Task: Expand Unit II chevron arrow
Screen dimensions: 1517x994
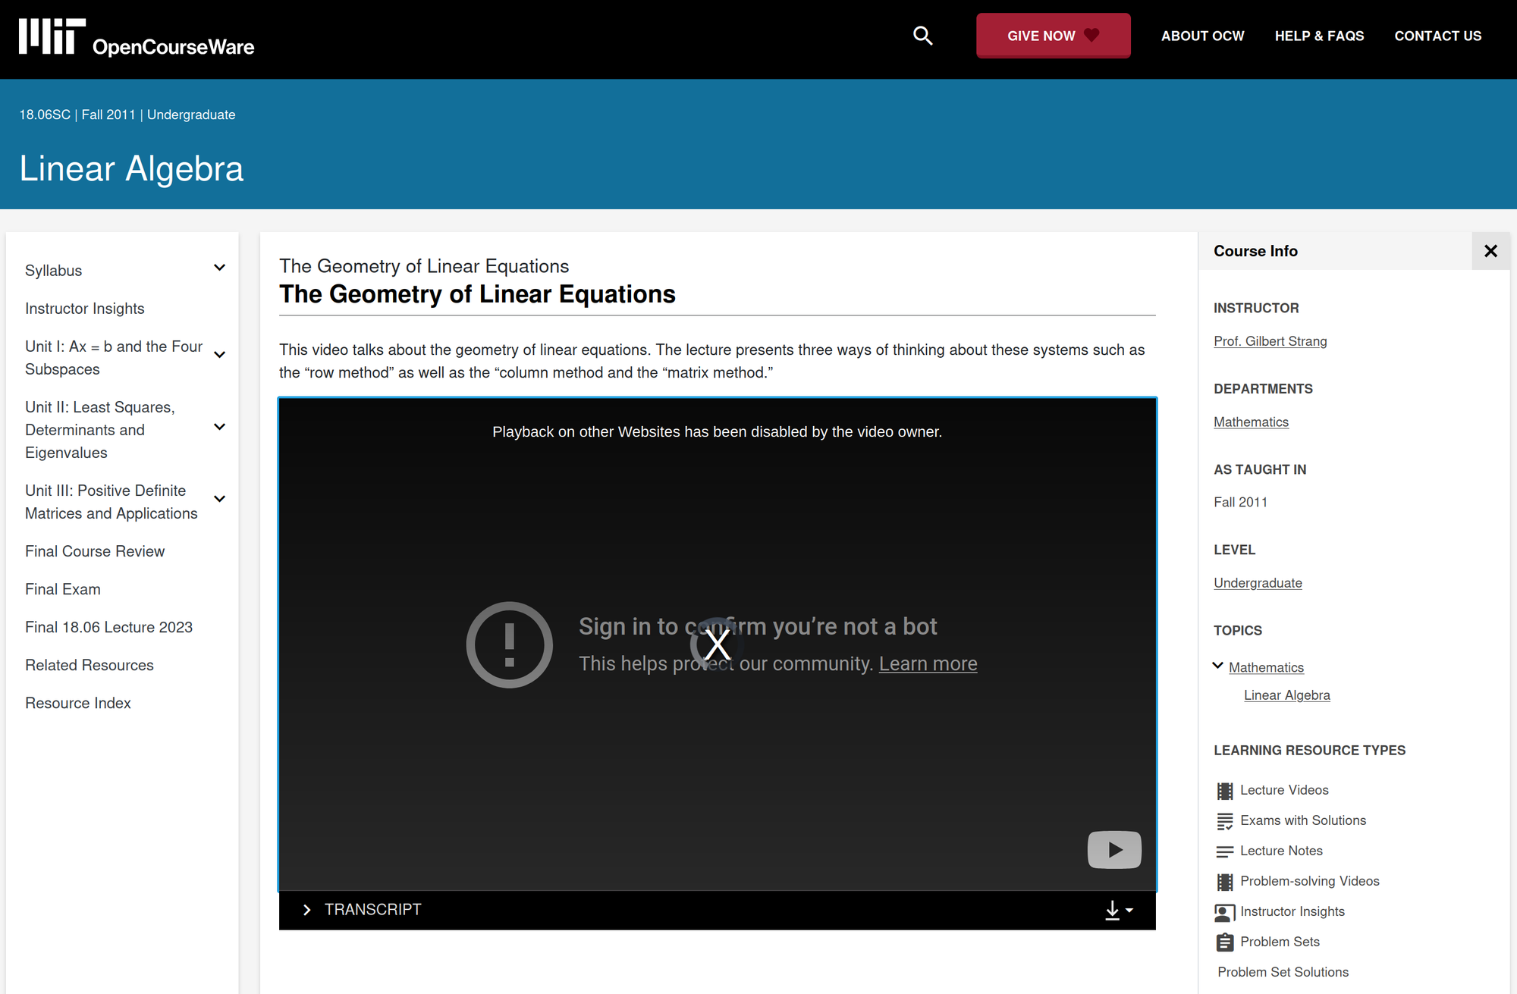Action: [219, 427]
